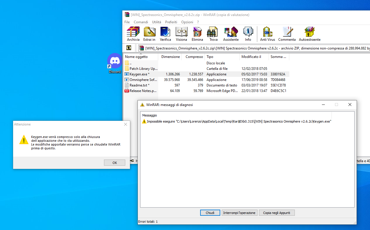Click the checksum value 3380192A
370x230 pixels.
click(278, 74)
